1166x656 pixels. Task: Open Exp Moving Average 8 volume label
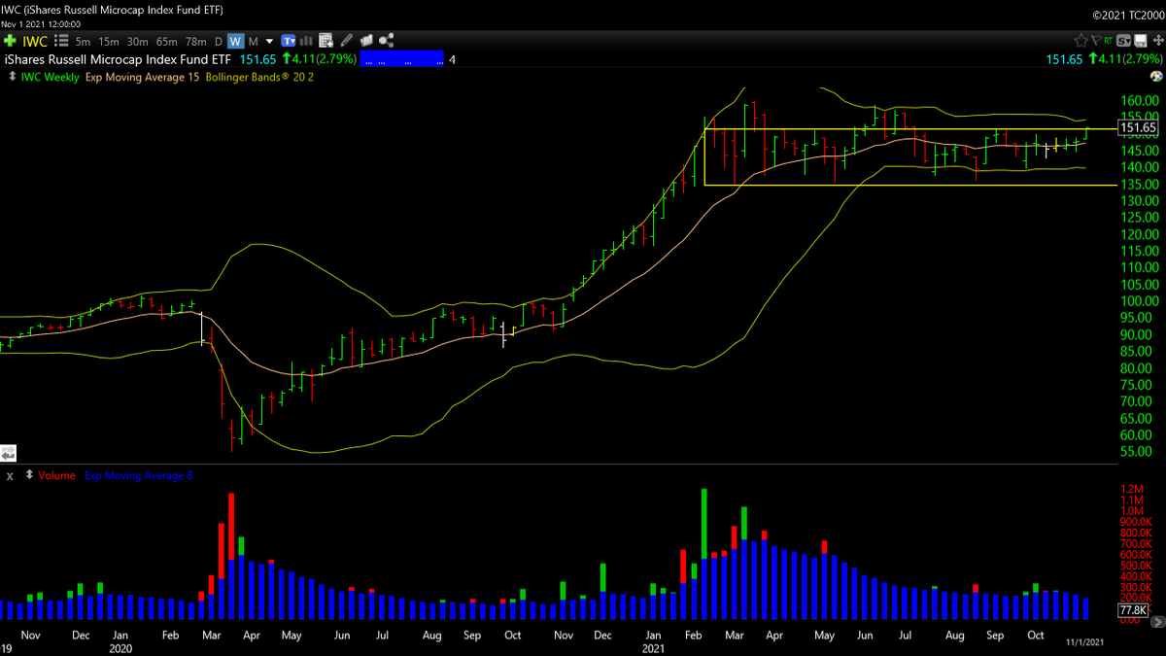139,475
